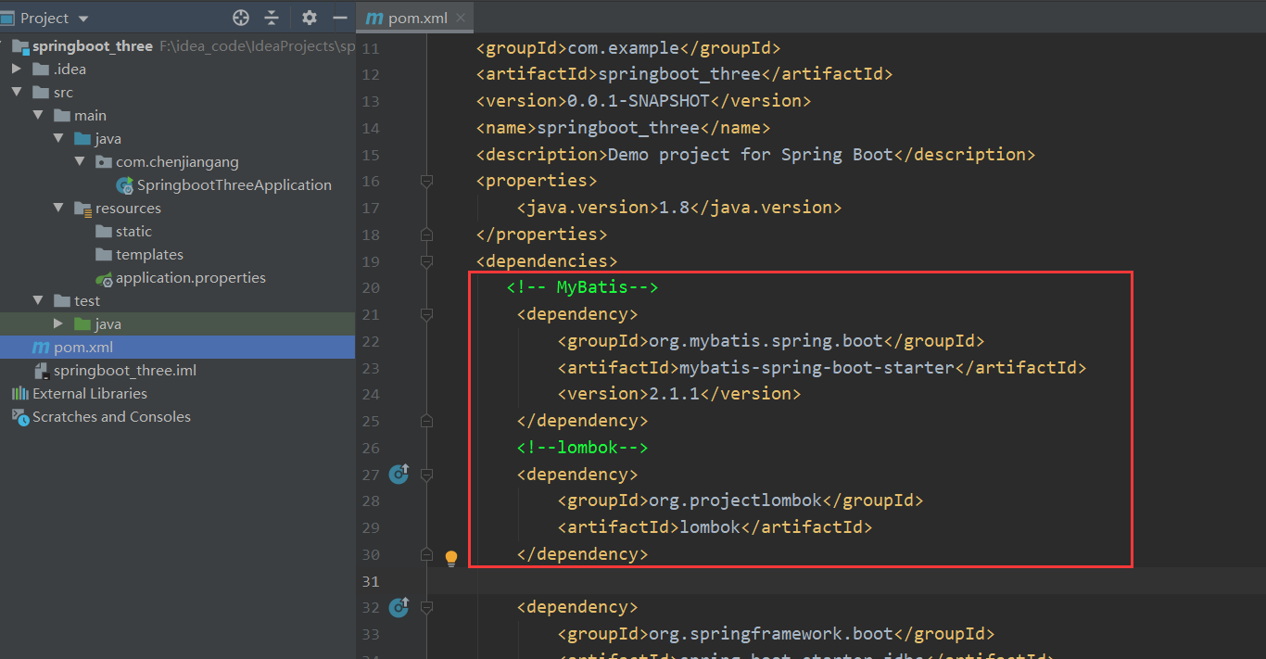Viewport: 1266px width, 659px height.
Task: Fold the lombok dependency at line 27
Action: click(x=426, y=475)
